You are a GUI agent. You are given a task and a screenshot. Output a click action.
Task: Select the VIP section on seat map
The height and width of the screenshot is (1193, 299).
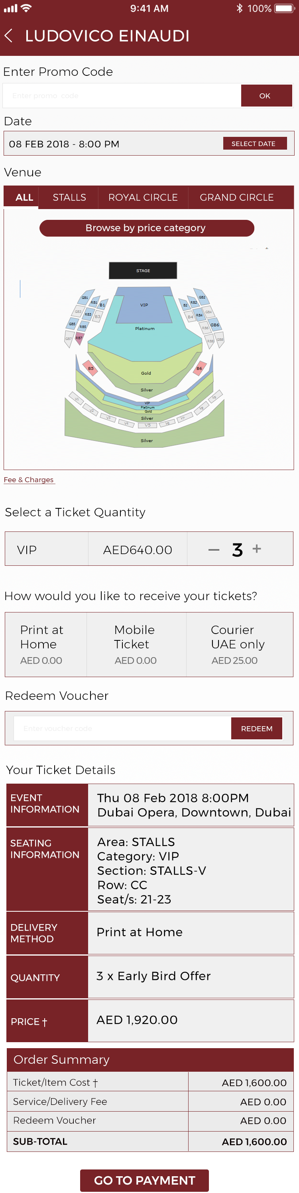(x=144, y=306)
